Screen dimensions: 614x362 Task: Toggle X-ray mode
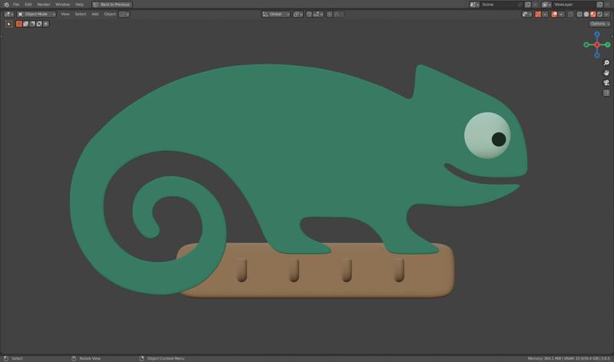tap(570, 14)
